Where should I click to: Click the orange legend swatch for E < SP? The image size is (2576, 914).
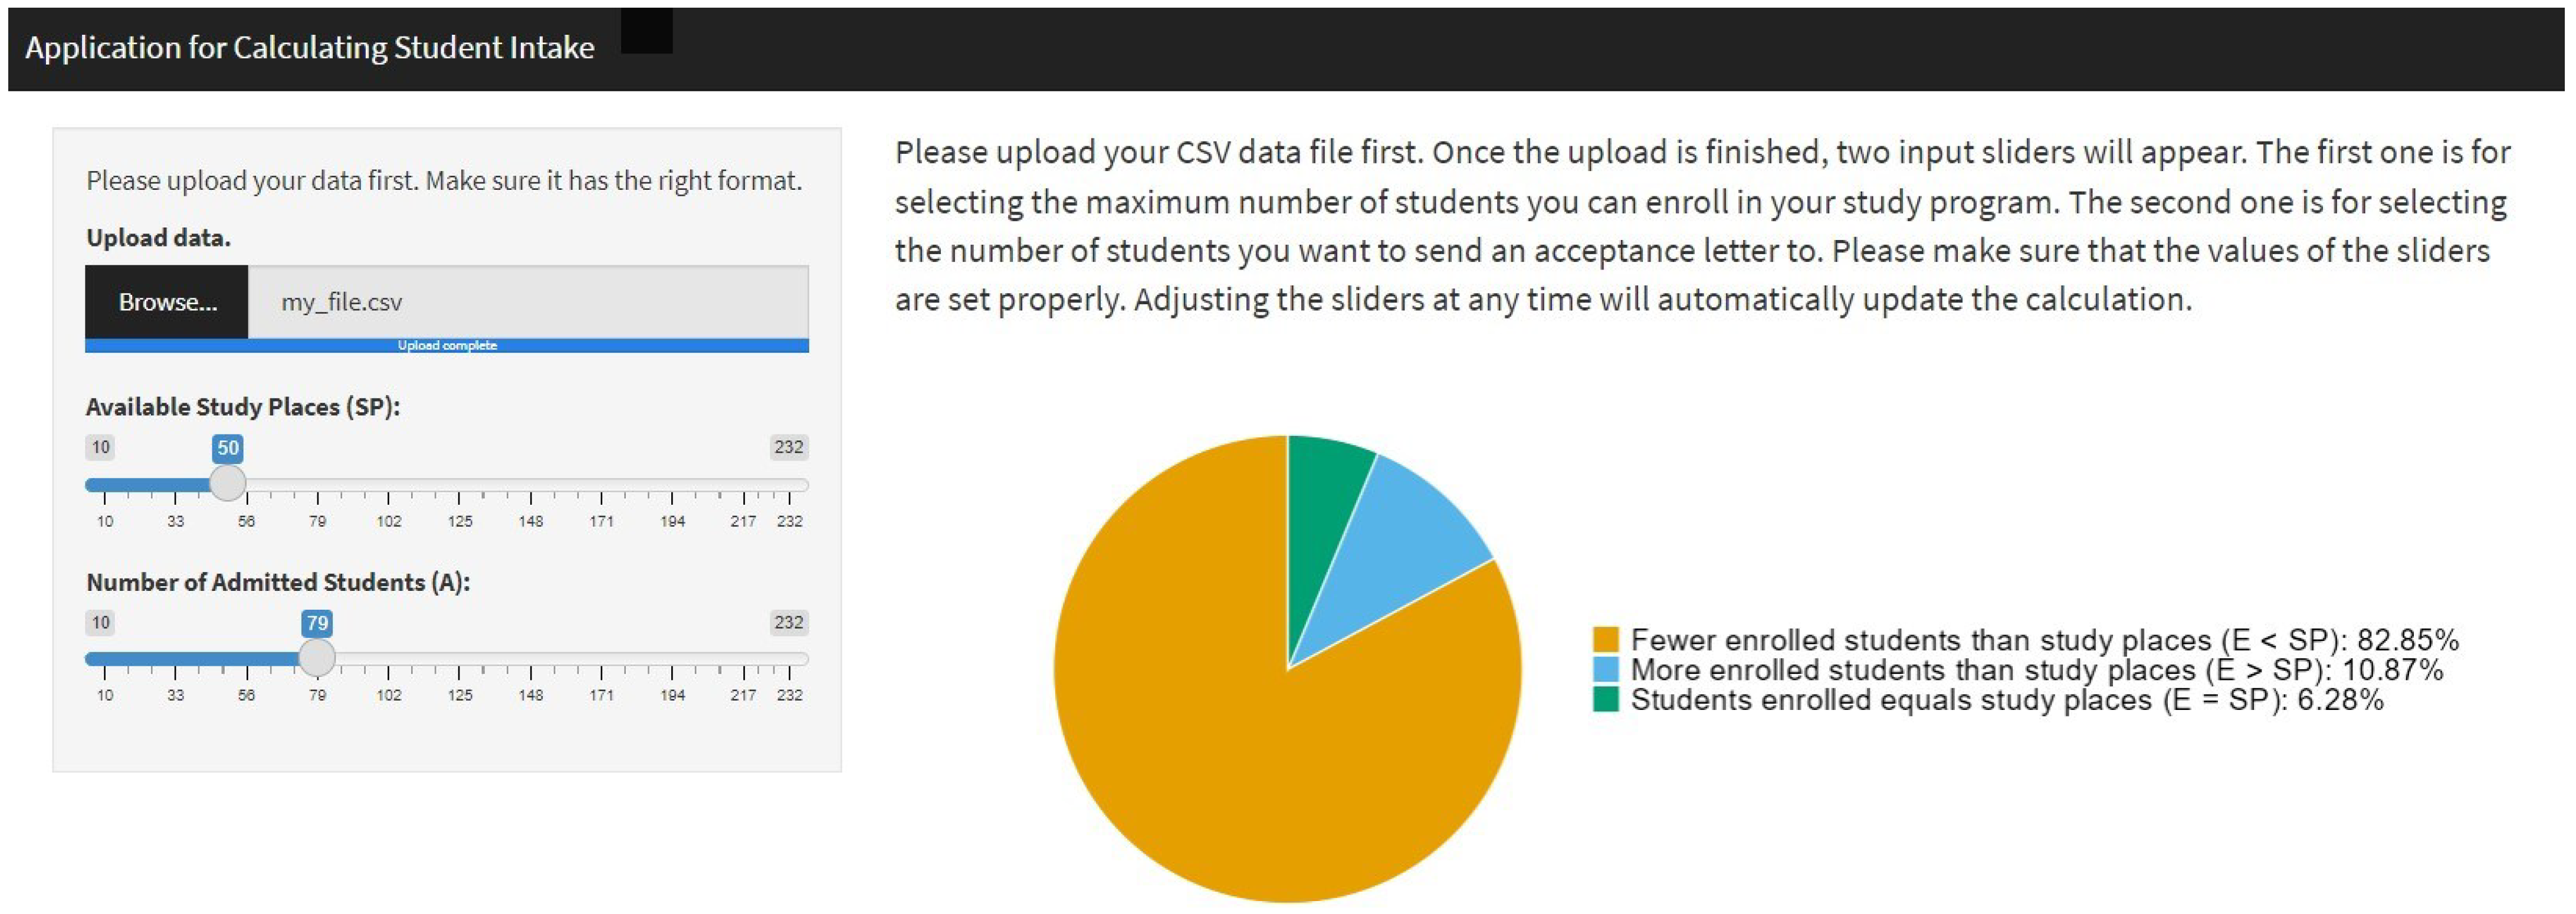click(1605, 640)
